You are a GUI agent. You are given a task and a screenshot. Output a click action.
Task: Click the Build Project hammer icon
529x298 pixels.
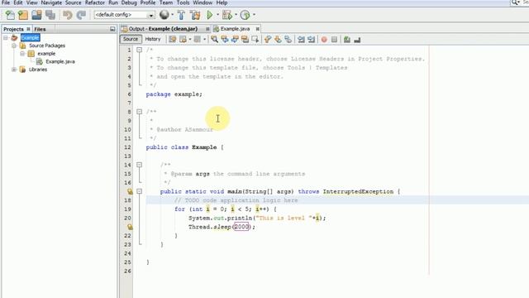click(x=181, y=15)
